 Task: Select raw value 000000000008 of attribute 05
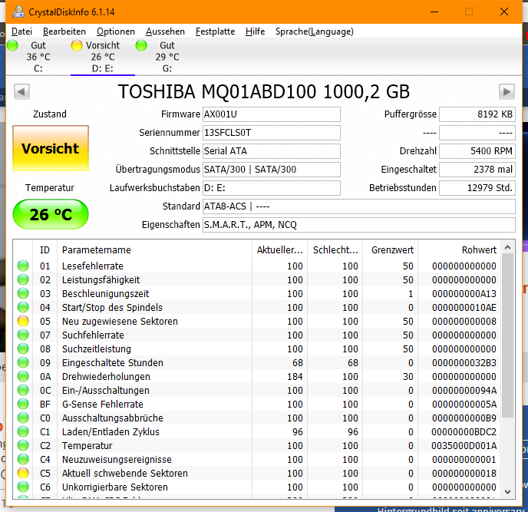point(464,321)
